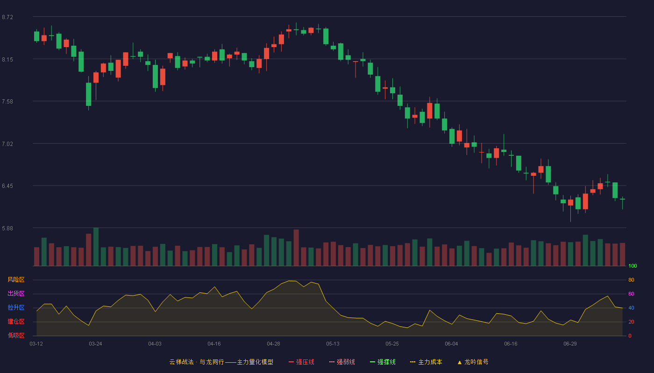Image resolution: width=654 pixels, height=373 pixels.
Task: Select the orange 风险区 zone label
Action: (16, 280)
